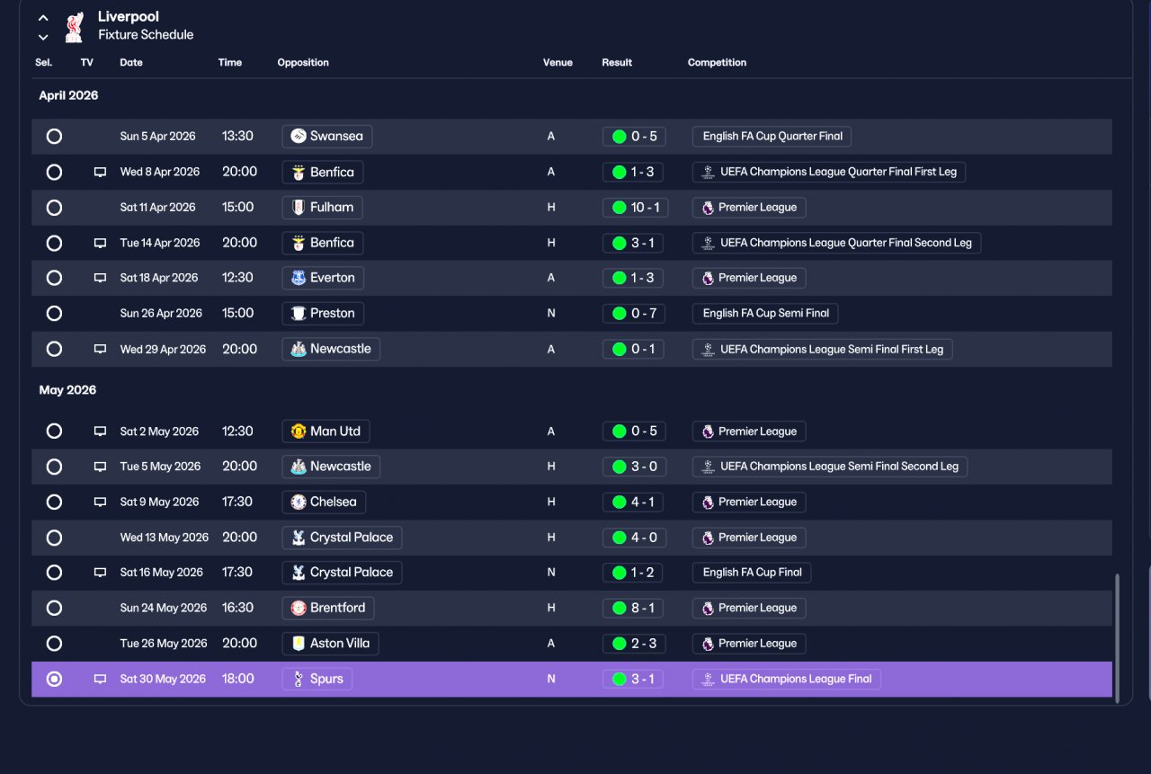This screenshot has width=1151, height=774.
Task: Click the April 2026 month heading
Action: (68, 95)
